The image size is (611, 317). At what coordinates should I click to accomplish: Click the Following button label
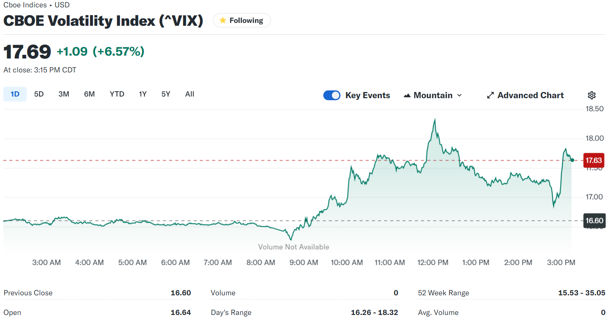246,20
